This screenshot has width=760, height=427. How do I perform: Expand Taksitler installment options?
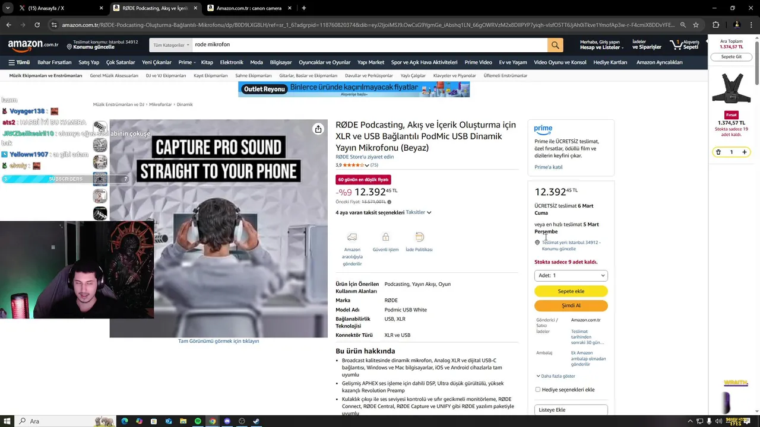pos(419,212)
